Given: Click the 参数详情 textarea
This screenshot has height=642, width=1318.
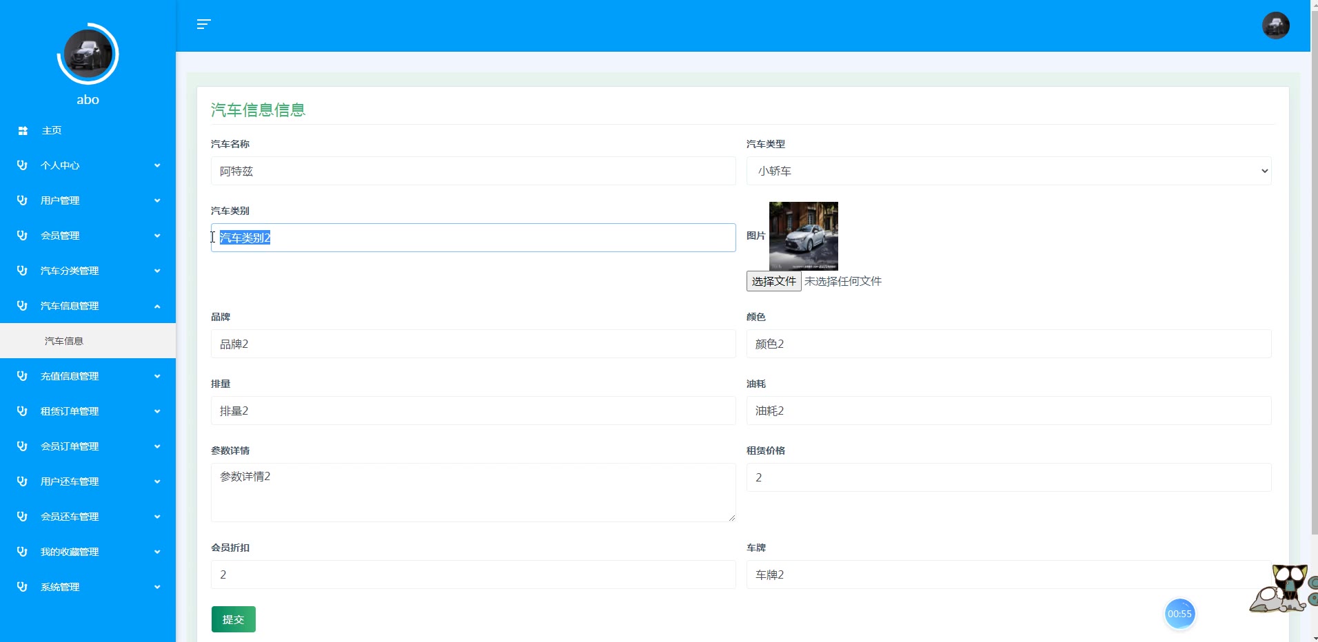Looking at the screenshot, I should point(473,492).
